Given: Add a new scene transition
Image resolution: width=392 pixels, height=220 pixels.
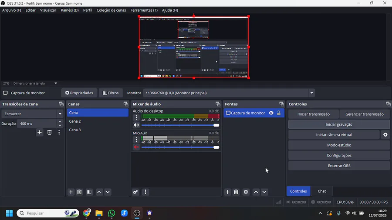Looking at the screenshot, I should pyautogui.click(x=40, y=133).
